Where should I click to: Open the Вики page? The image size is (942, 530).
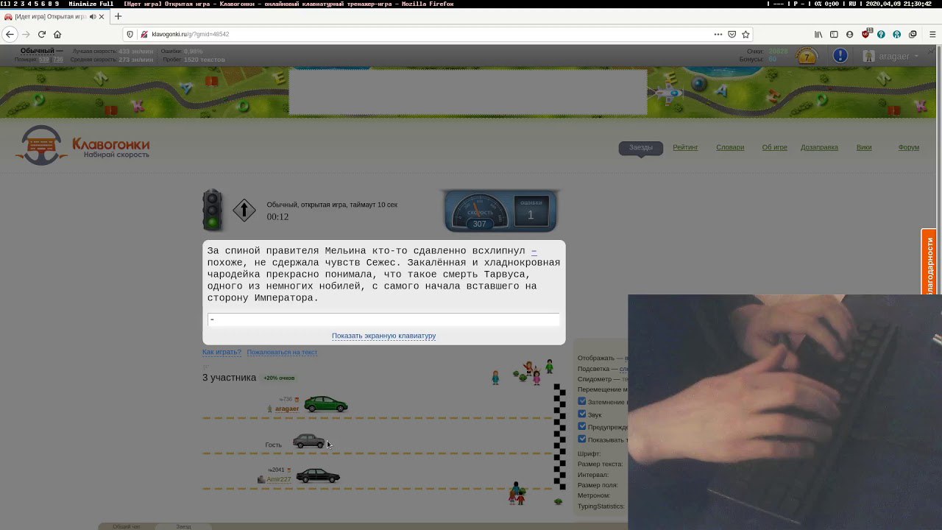click(x=864, y=147)
